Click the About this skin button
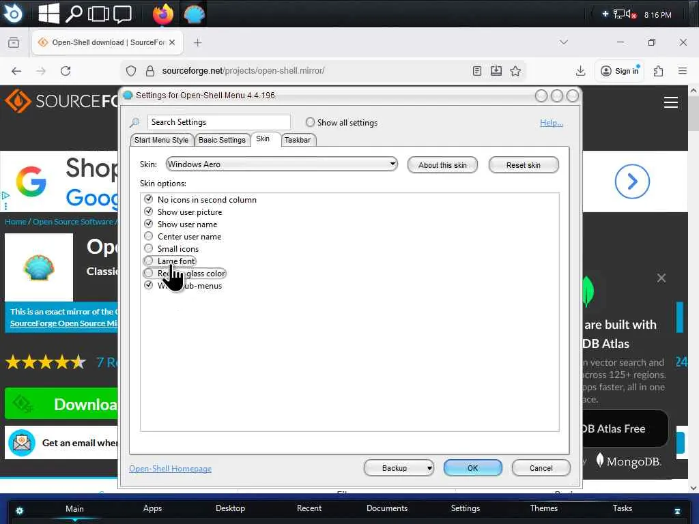 point(442,165)
